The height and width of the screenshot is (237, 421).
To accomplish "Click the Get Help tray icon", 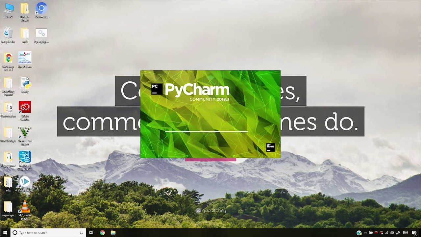I will tap(359, 233).
